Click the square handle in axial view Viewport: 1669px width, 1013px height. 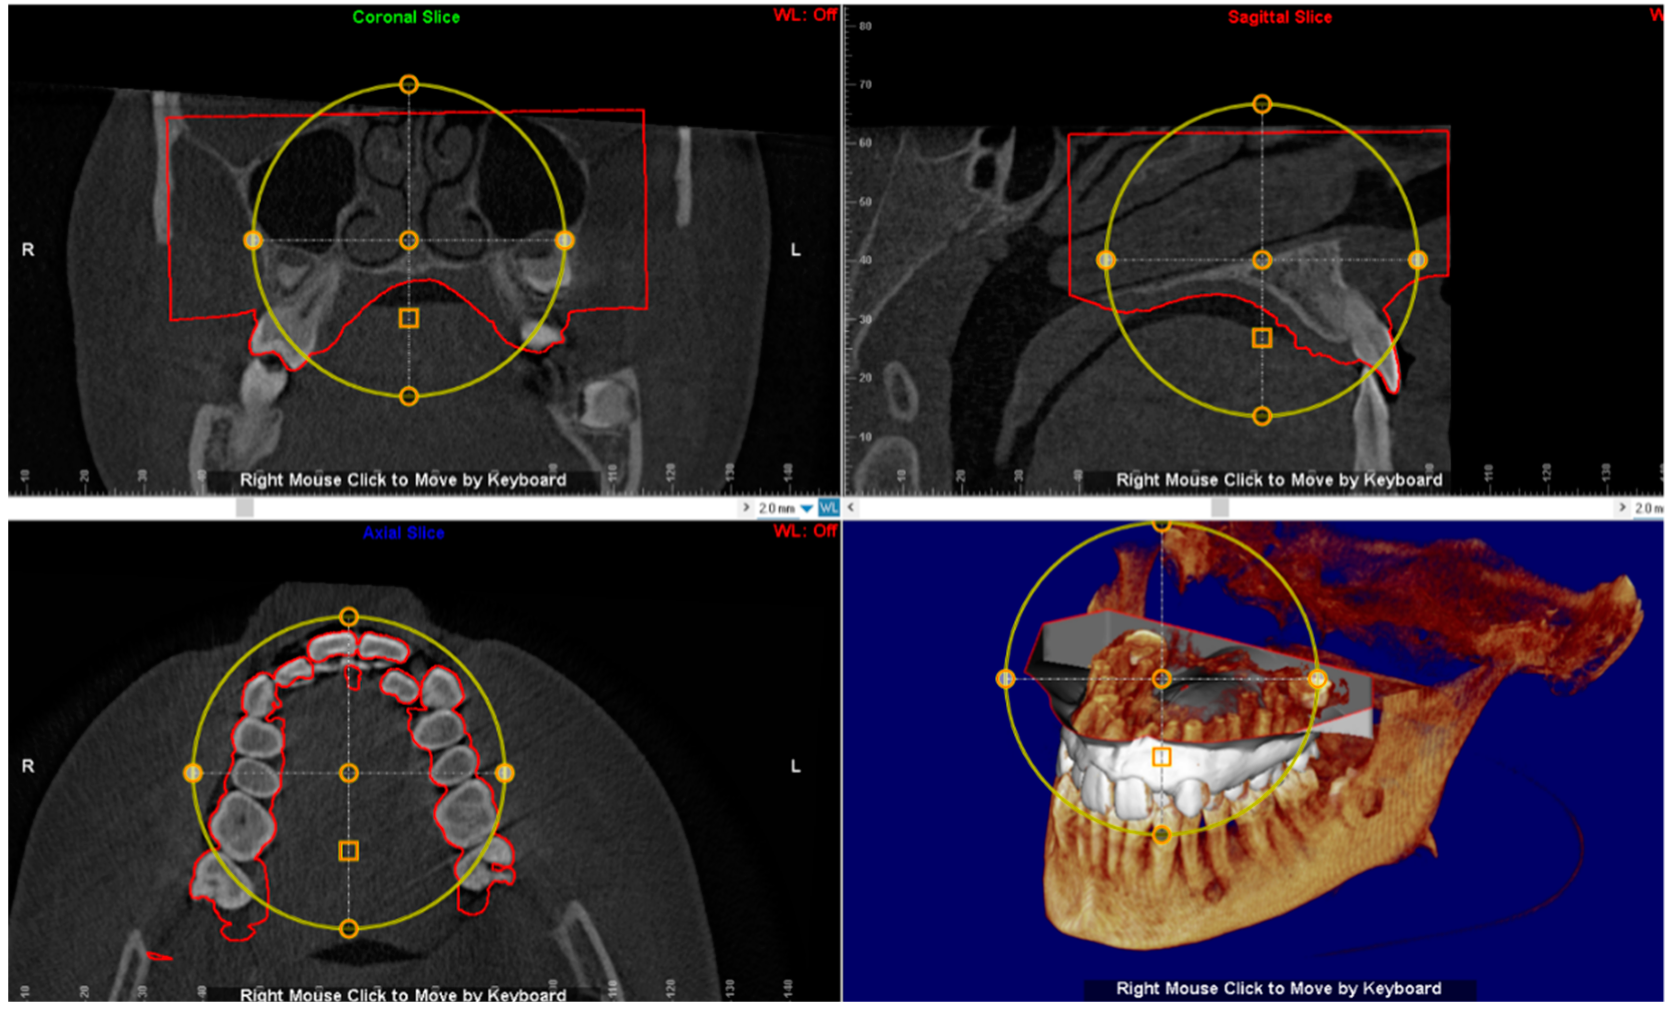(x=348, y=851)
